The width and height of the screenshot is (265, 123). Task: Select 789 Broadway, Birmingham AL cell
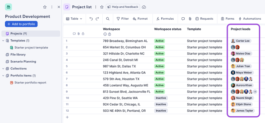point(125,41)
